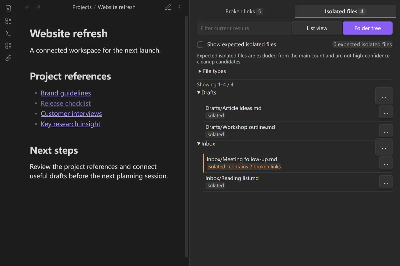The width and height of the screenshot is (400, 266).
Task: Click Projects in the breadcrumb
Action: [x=82, y=7]
